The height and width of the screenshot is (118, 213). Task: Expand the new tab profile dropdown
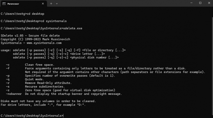click(57, 4)
